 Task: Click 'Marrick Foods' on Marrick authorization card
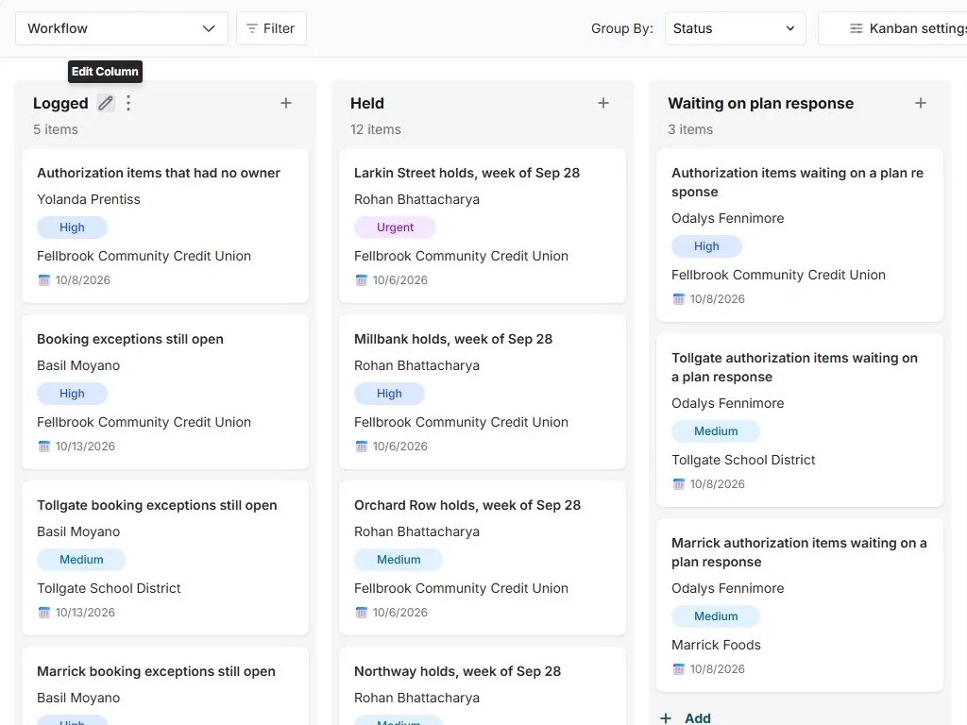coord(716,645)
